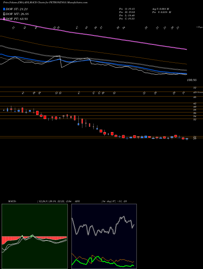Click the ADX panel title label
The width and height of the screenshot is (203, 269).
(78, 201)
